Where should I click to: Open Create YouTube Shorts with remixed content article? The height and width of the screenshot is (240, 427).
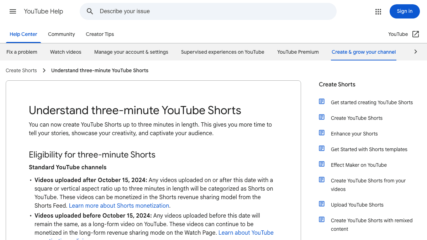[x=372, y=225]
